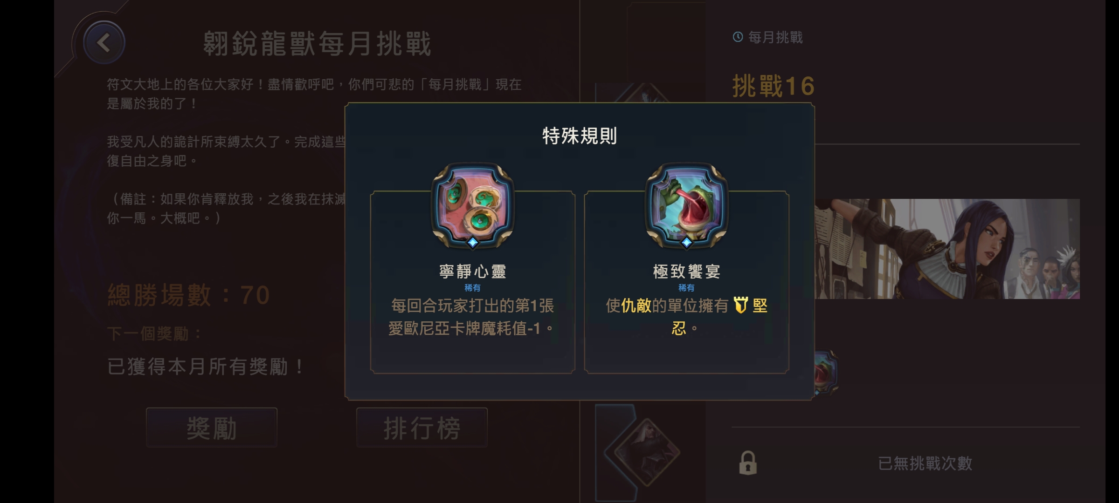Screen dimensions: 1119x503
Task: Click the 已無挑戰次數 locked button
Action: 905,463
